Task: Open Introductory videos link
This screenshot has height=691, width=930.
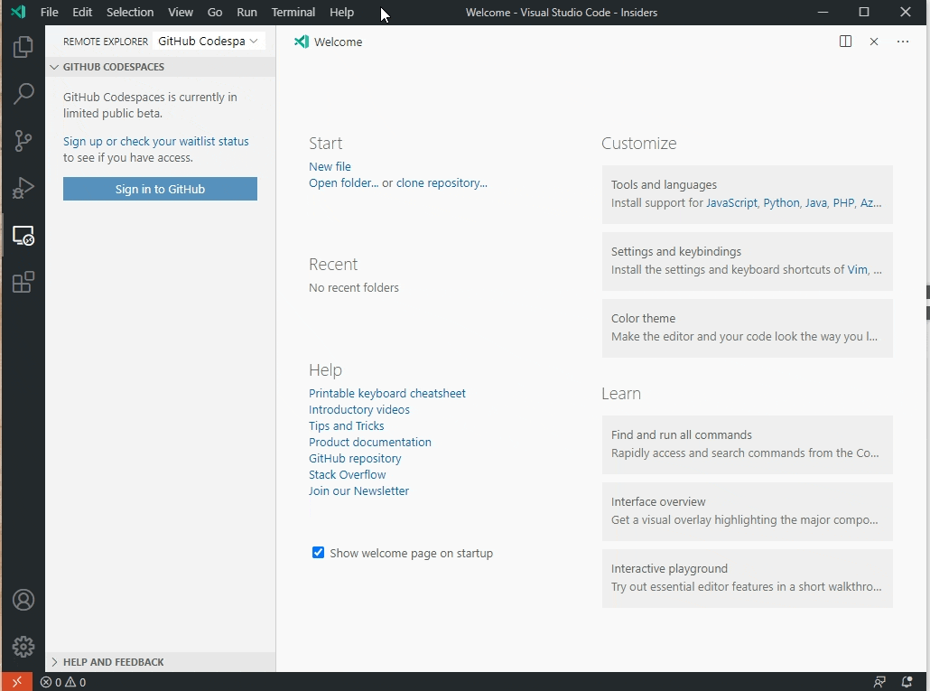Action: point(359,409)
